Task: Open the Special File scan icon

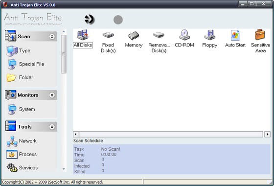Action: tap(12, 64)
